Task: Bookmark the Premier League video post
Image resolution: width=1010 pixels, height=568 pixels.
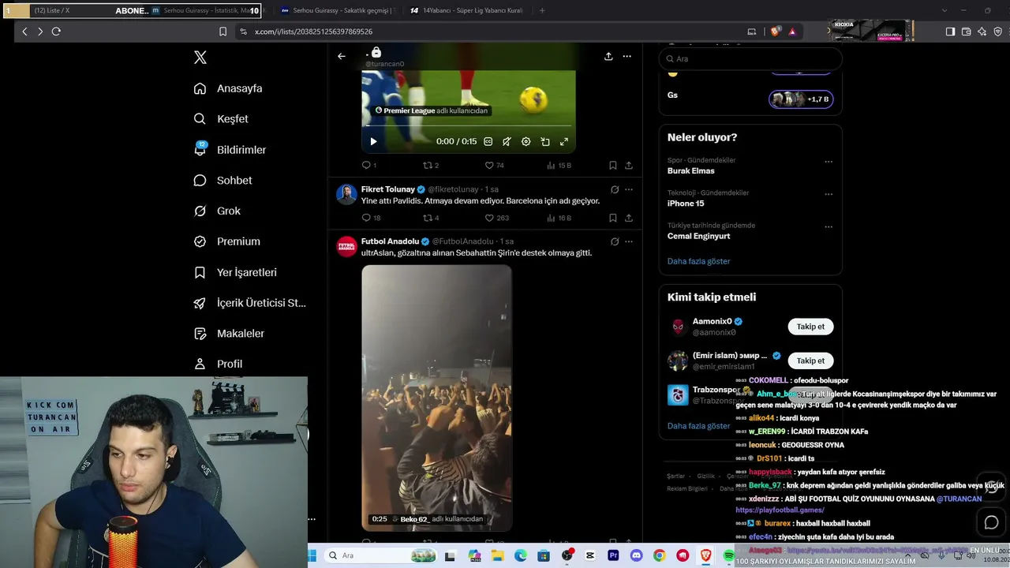Action: (x=612, y=166)
